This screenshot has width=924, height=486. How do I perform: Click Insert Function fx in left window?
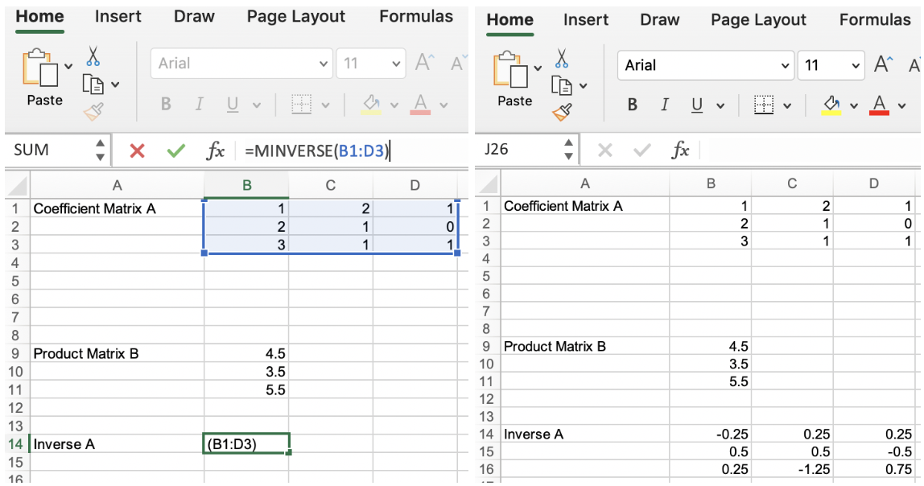coord(215,150)
